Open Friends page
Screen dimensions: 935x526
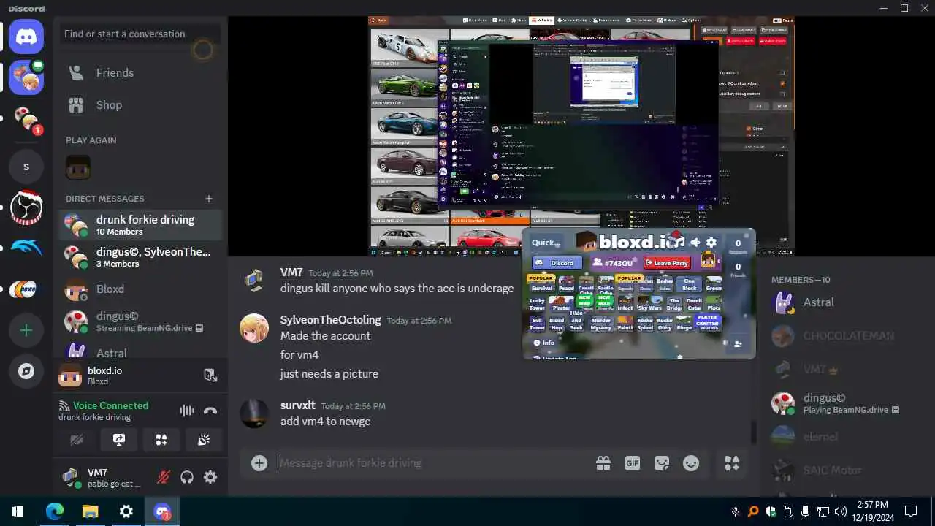(x=140, y=73)
